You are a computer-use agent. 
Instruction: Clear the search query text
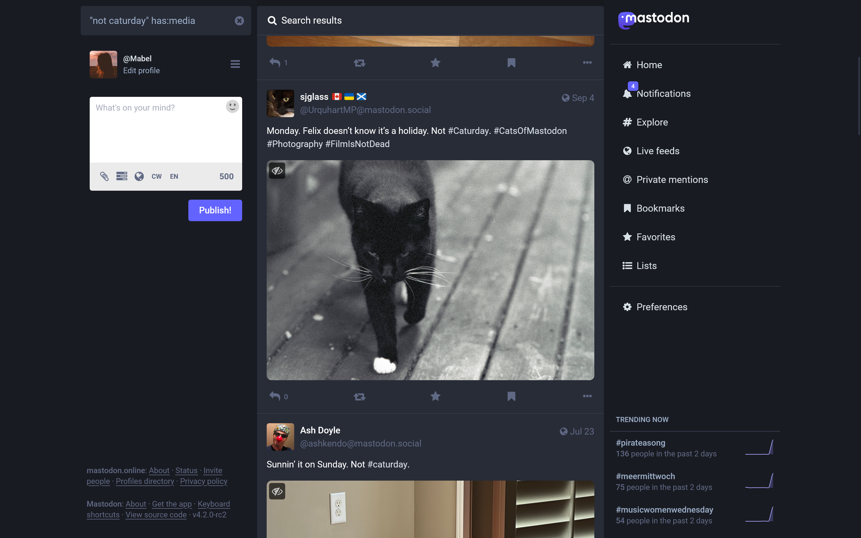pos(239,21)
